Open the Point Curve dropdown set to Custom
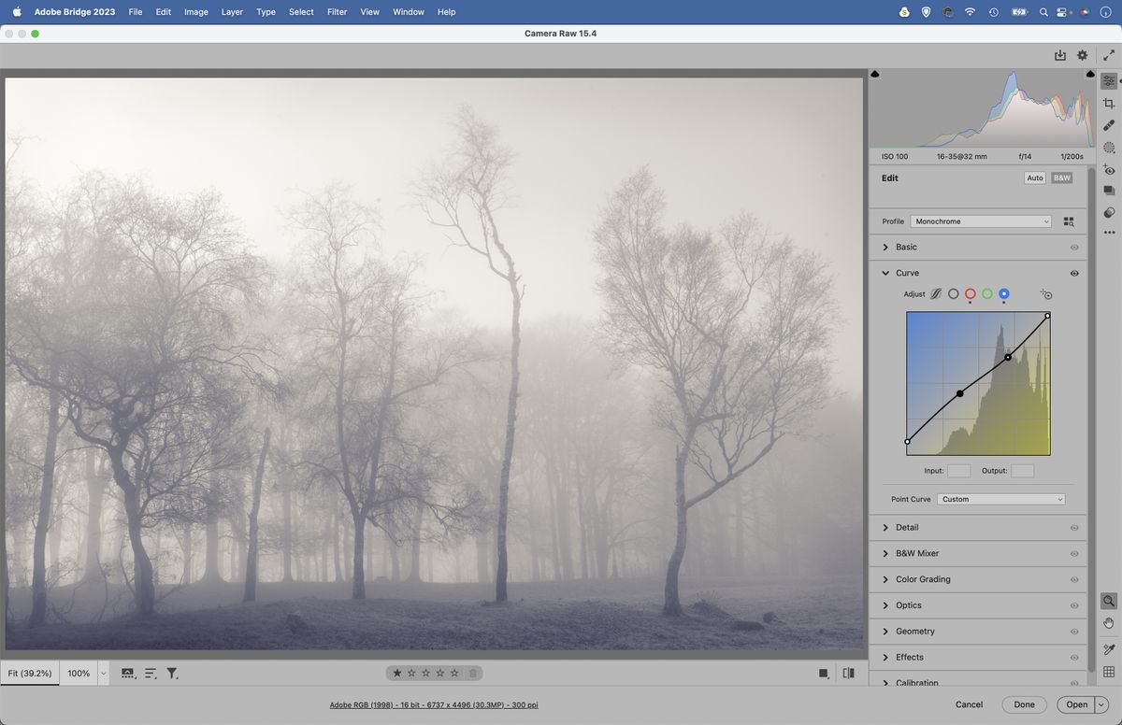 1000,499
